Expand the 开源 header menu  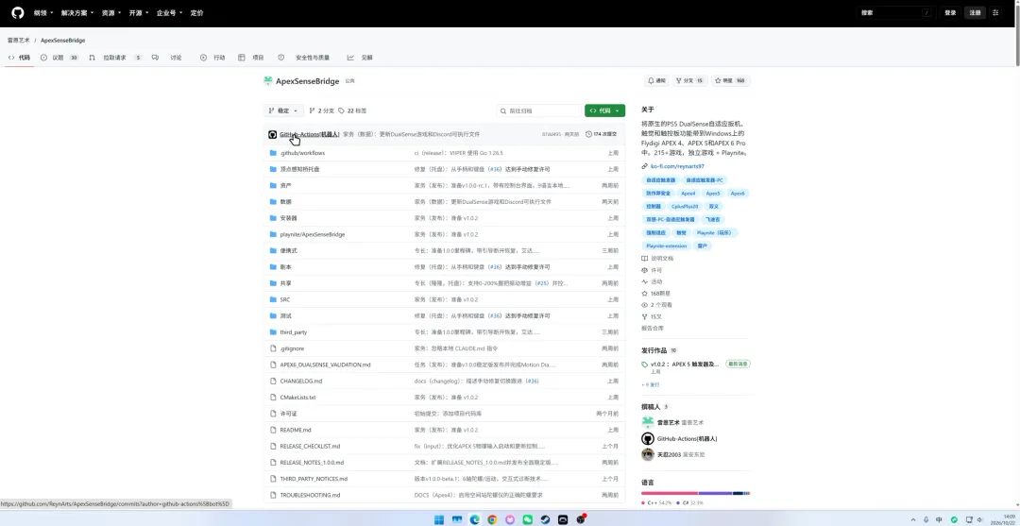139,13
